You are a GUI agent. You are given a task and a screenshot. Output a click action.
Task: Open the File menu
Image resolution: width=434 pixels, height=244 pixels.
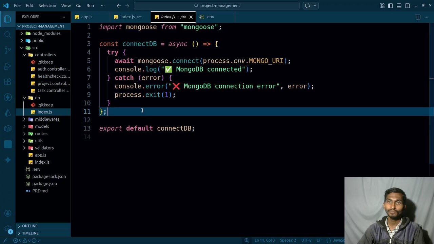coord(17,5)
